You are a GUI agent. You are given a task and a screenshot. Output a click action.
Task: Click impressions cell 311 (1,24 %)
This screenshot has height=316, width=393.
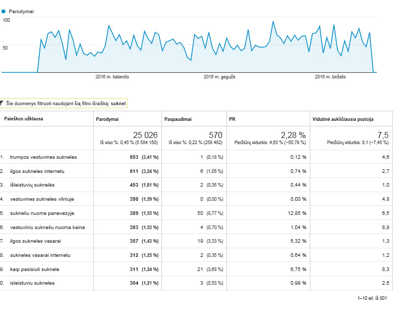pos(144,269)
